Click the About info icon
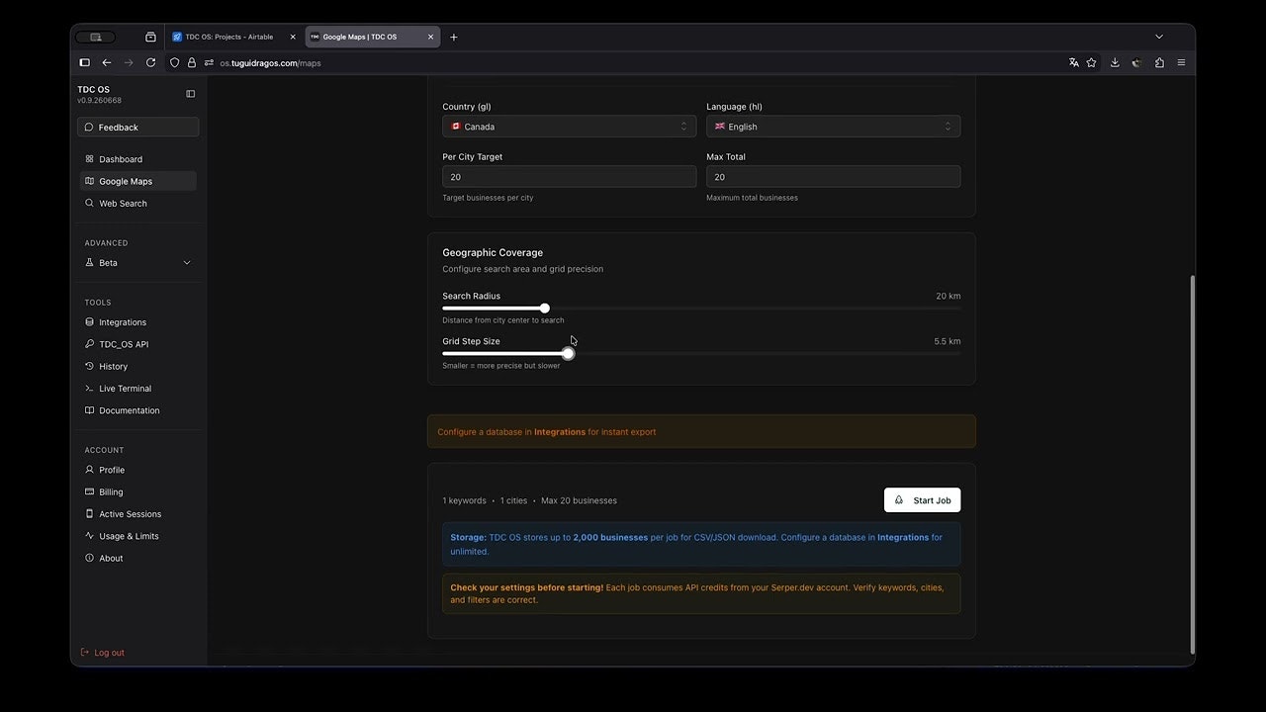 [x=89, y=559]
